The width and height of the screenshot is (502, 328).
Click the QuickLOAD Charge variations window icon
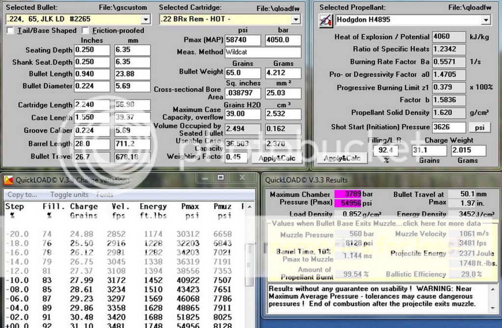9,180
